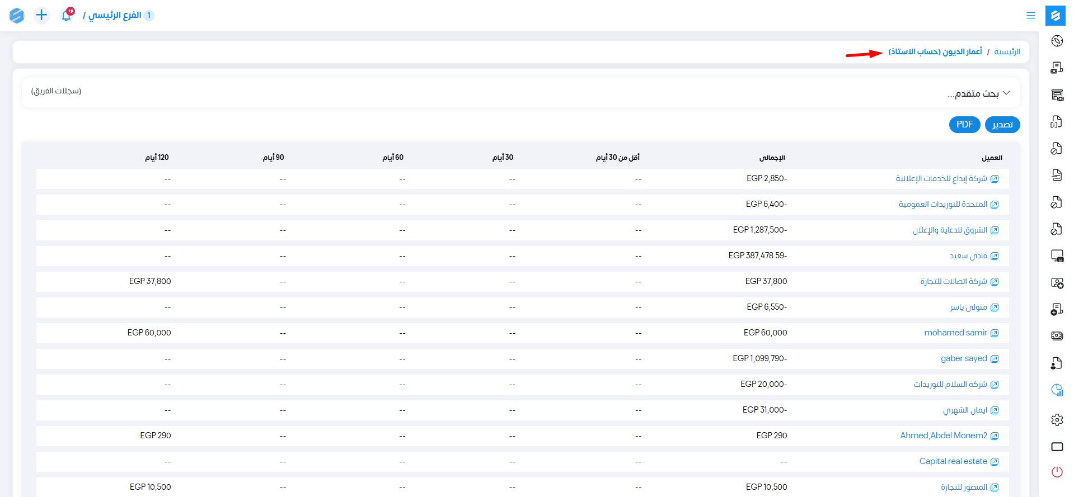Click the total EGP 1,287,500- cell
Image resolution: width=1074 pixels, height=497 pixels.
760,230
